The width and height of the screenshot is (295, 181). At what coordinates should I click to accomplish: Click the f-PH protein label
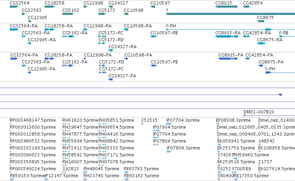270,69
